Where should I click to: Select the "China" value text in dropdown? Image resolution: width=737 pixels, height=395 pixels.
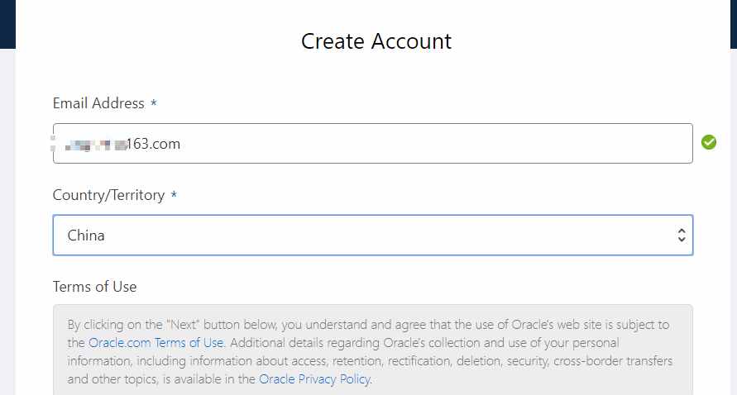click(x=86, y=235)
